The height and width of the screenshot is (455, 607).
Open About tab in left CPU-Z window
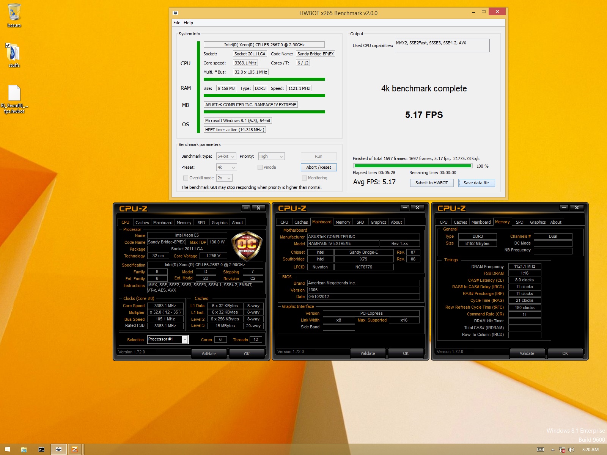pyautogui.click(x=237, y=223)
